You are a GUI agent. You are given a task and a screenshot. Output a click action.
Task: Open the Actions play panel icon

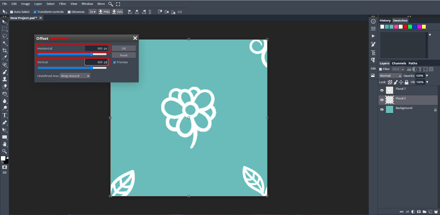click(x=373, y=36)
